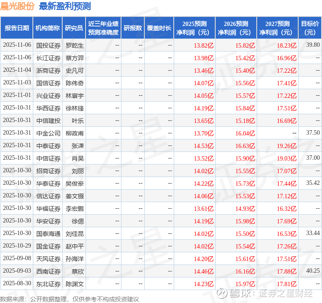322x303 pixels.
Task: Click analyst name 张潇
Action: click(x=78, y=146)
